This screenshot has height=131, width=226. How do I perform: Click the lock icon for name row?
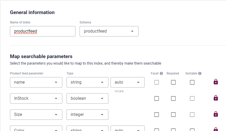pos(216,82)
